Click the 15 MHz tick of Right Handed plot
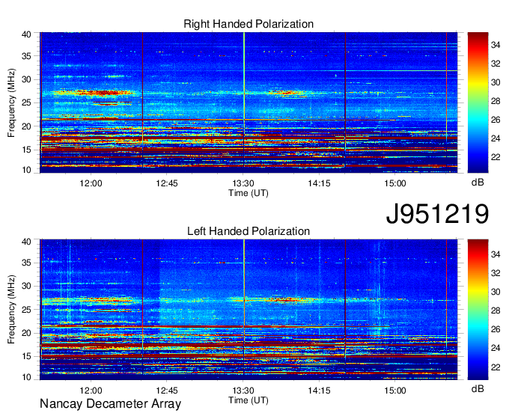 [26, 150]
